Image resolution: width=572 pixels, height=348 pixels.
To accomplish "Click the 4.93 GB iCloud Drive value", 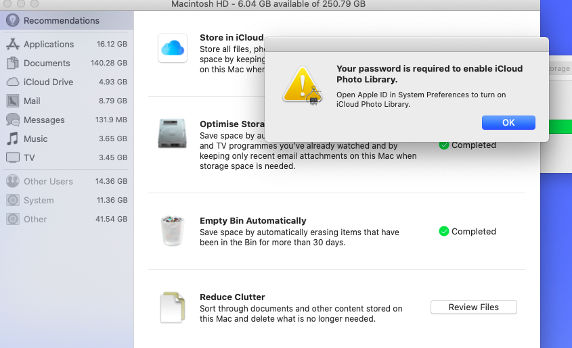I will pyautogui.click(x=113, y=82).
